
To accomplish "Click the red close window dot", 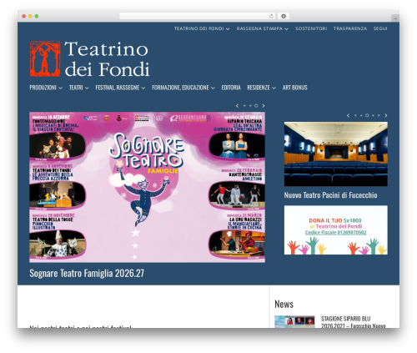I will coord(24,16).
